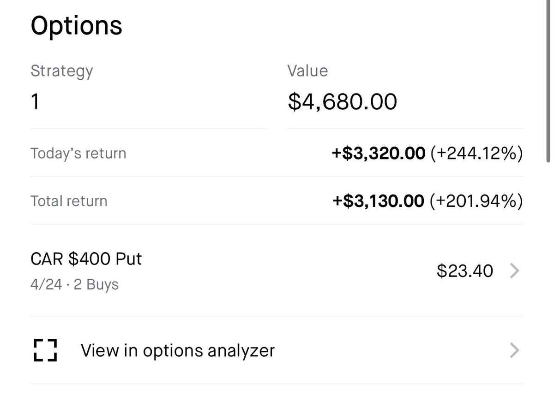
Task: Click the divider below Total return row
Action: click(x=277, y=224)
